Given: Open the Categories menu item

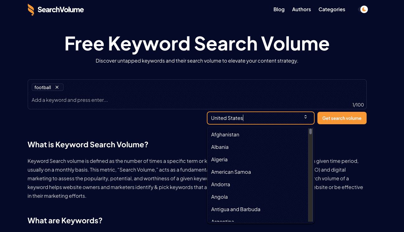Looking at the screenshot, I should click(x=332, y=9).
